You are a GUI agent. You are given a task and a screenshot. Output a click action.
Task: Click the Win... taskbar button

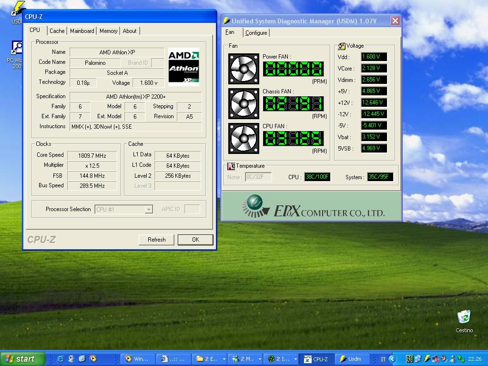coord(137,359)
